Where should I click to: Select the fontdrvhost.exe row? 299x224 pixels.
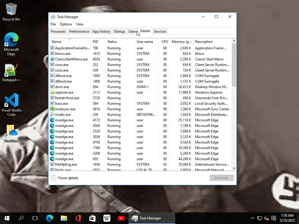140,98
